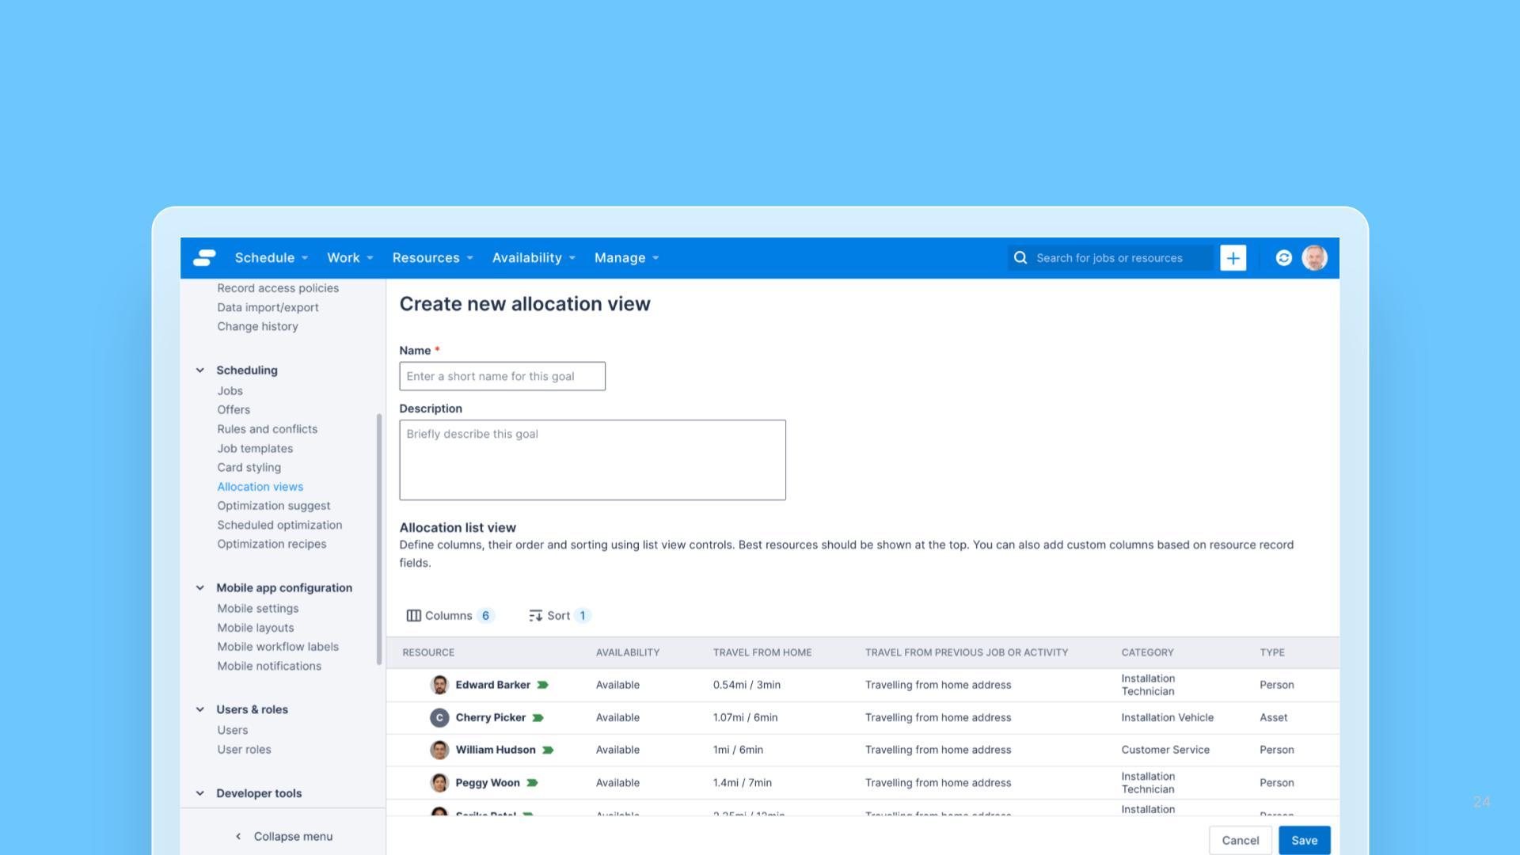Click green tag icon beside Peggy Woon
The width and height of the screenshot is (1520, 855).
[x=532, y=783]
